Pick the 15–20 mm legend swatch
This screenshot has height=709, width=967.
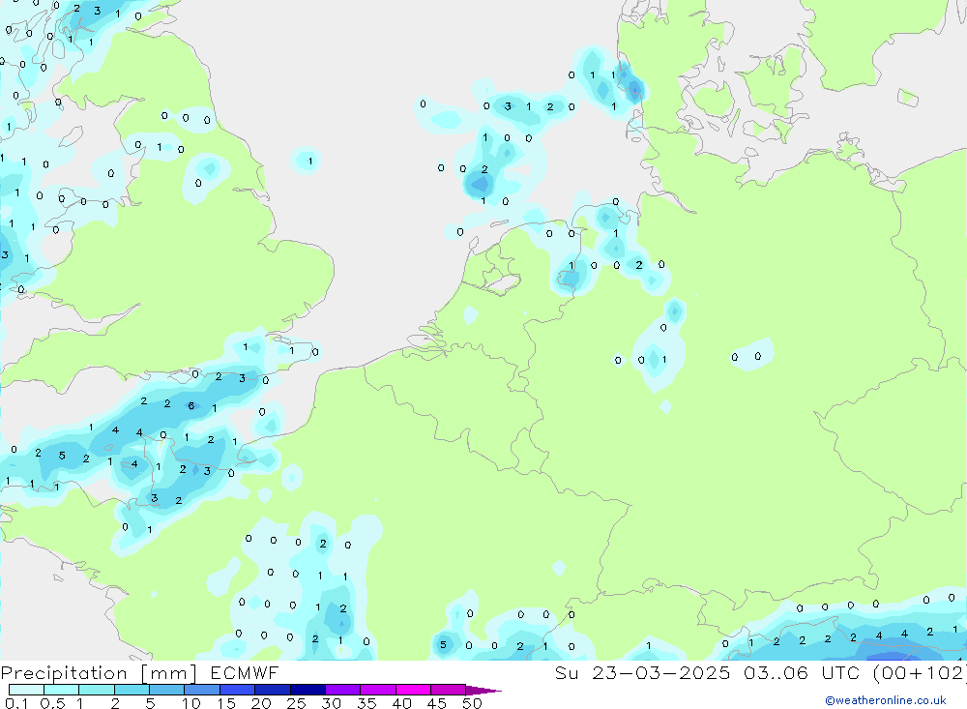tap(238, 690)
